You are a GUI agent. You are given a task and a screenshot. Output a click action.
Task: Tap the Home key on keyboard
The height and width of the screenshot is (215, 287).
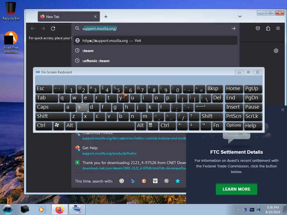(x=234, y=89)
